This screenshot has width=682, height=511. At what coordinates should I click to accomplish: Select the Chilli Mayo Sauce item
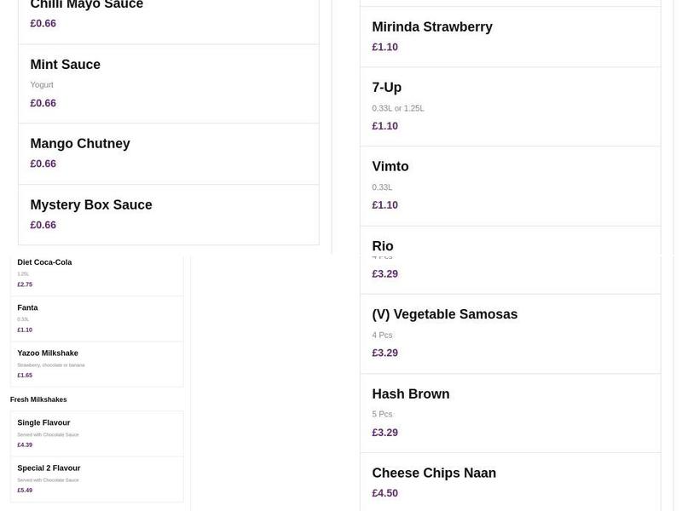pyautogui.click(x=86, y=4)
